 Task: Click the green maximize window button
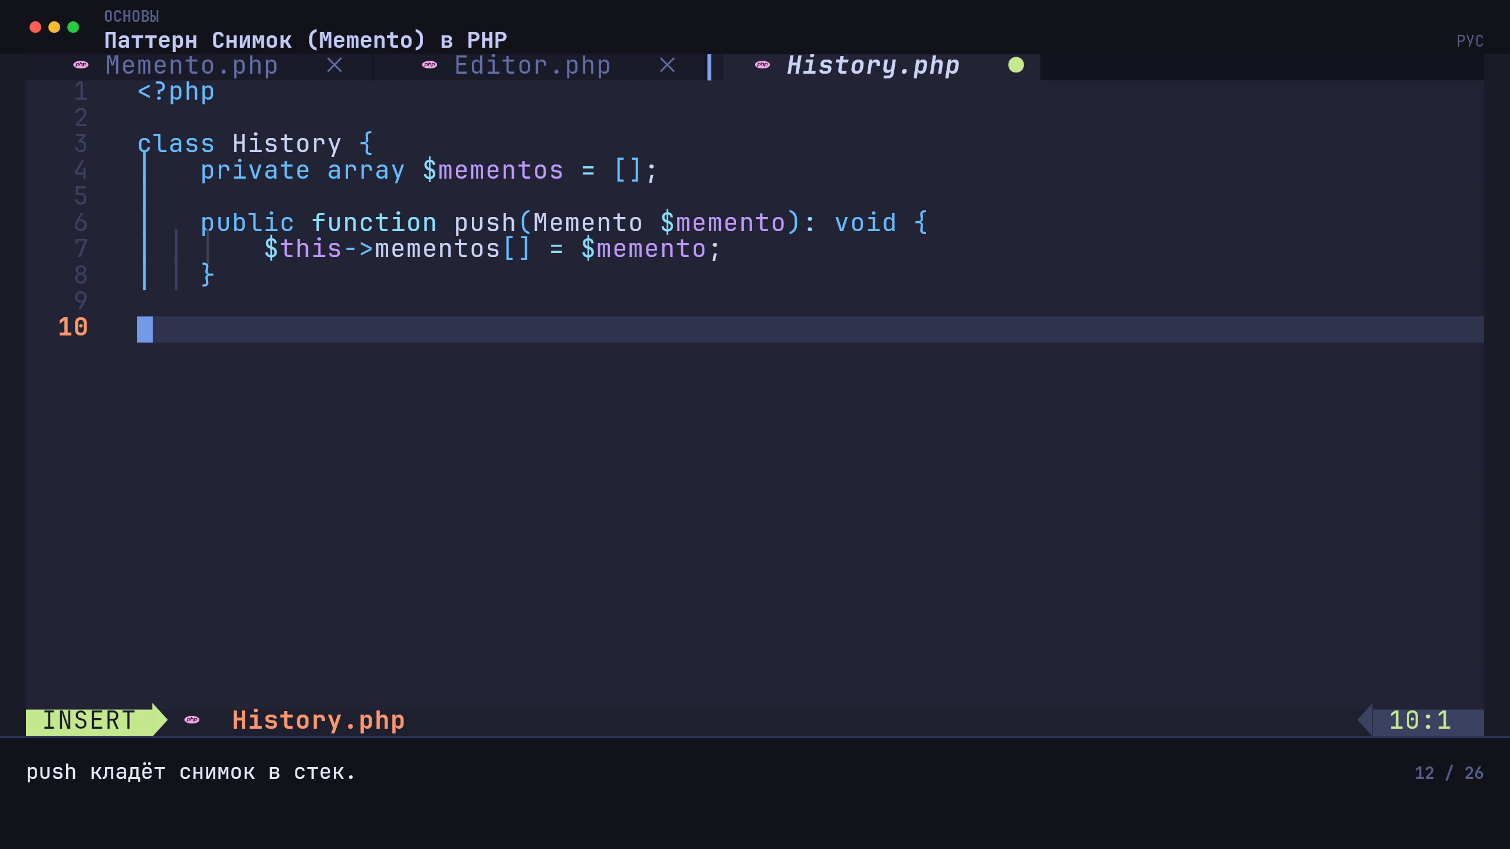tap(73, 27)
